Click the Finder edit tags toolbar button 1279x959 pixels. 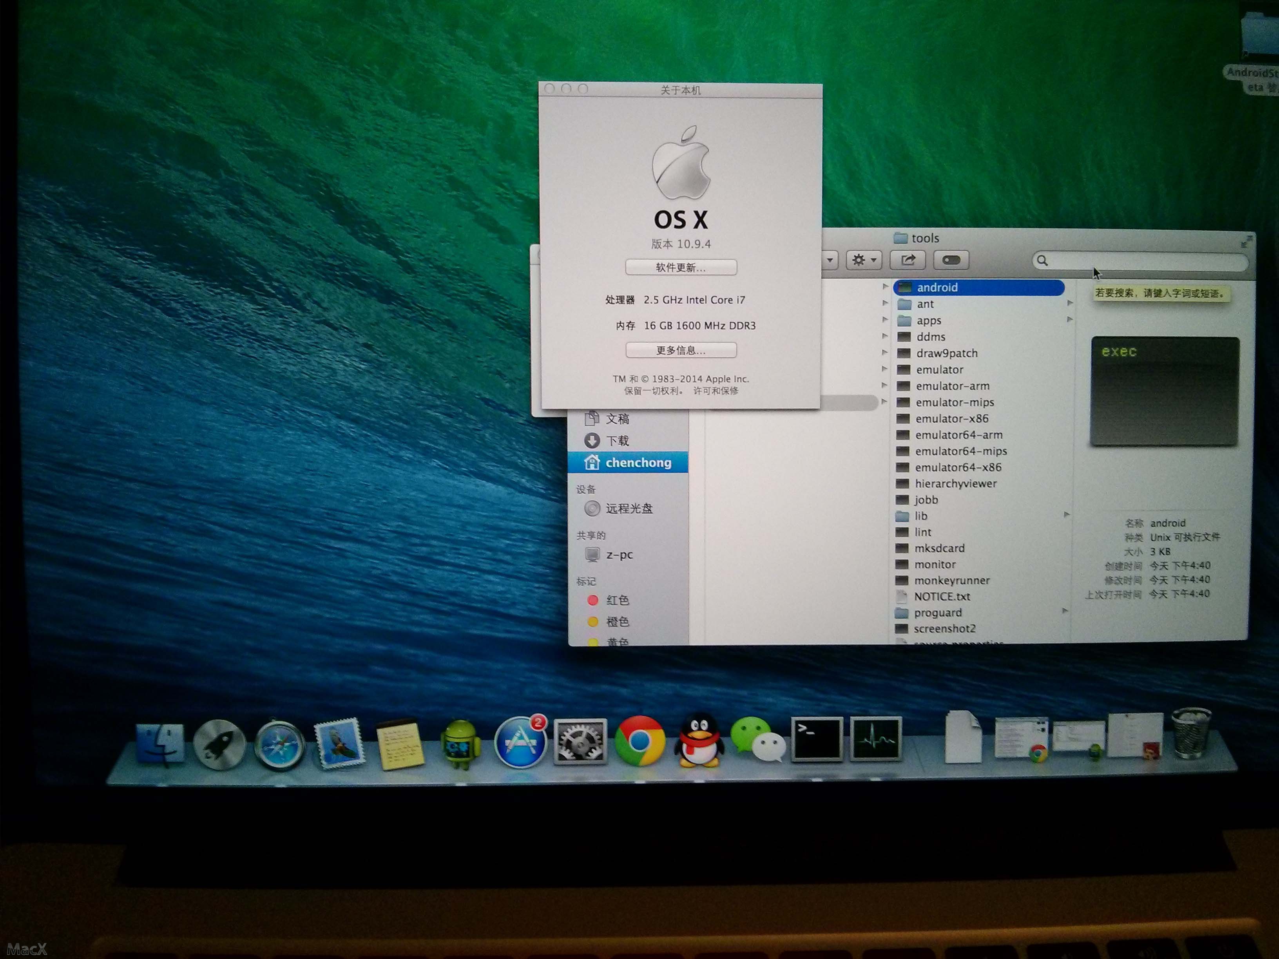tap(951, 260)
